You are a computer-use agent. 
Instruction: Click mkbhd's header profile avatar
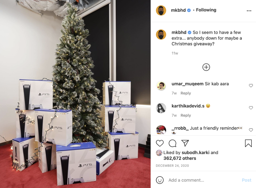[161, 10]
